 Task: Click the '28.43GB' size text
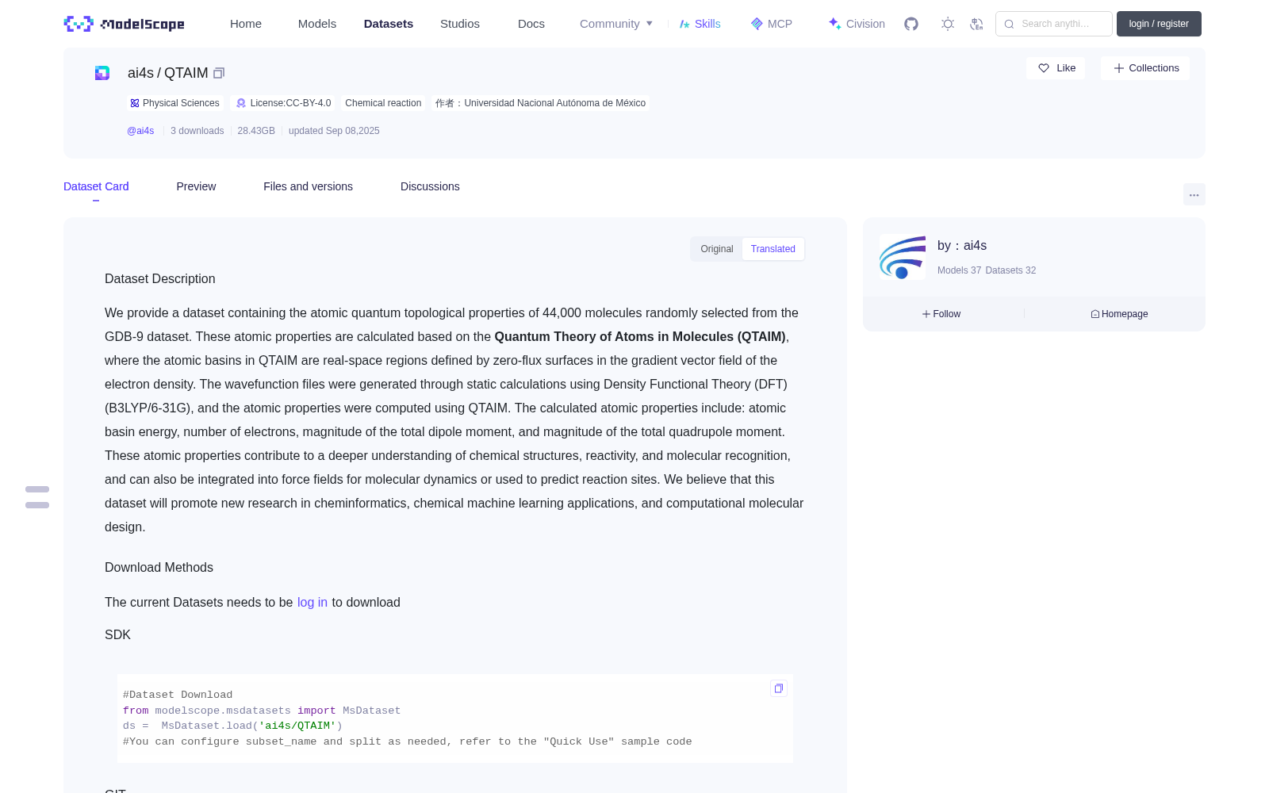pos(256,131)
